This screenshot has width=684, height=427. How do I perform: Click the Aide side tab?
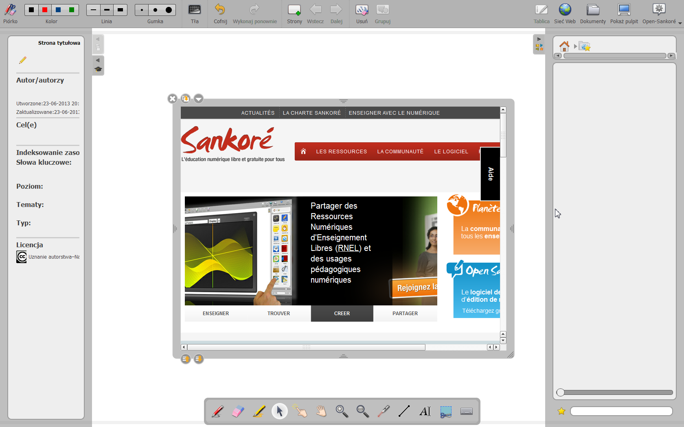click(x=490, y=174)
